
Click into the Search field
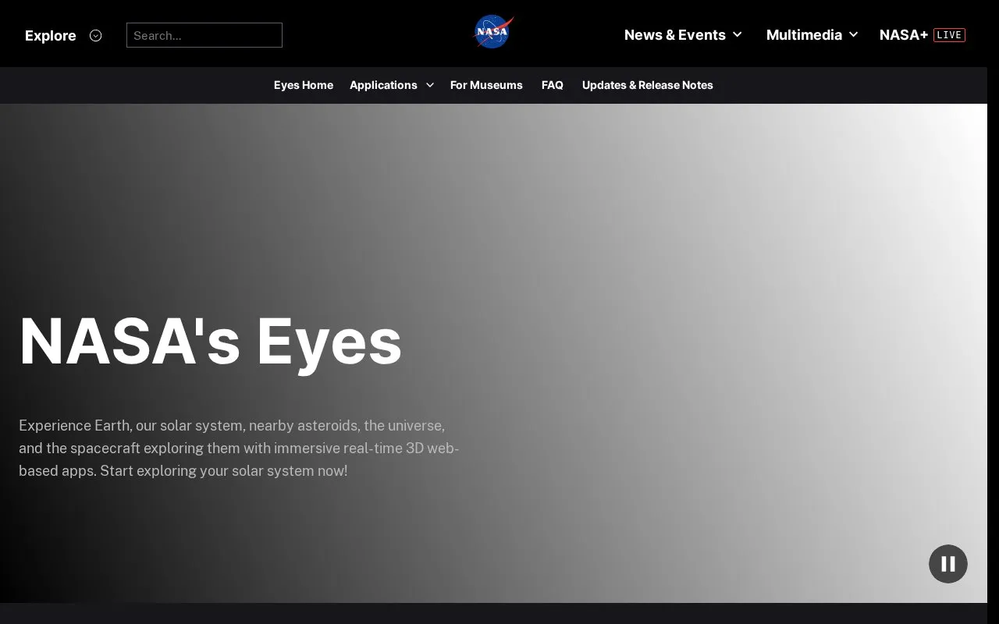pos(204,35)
